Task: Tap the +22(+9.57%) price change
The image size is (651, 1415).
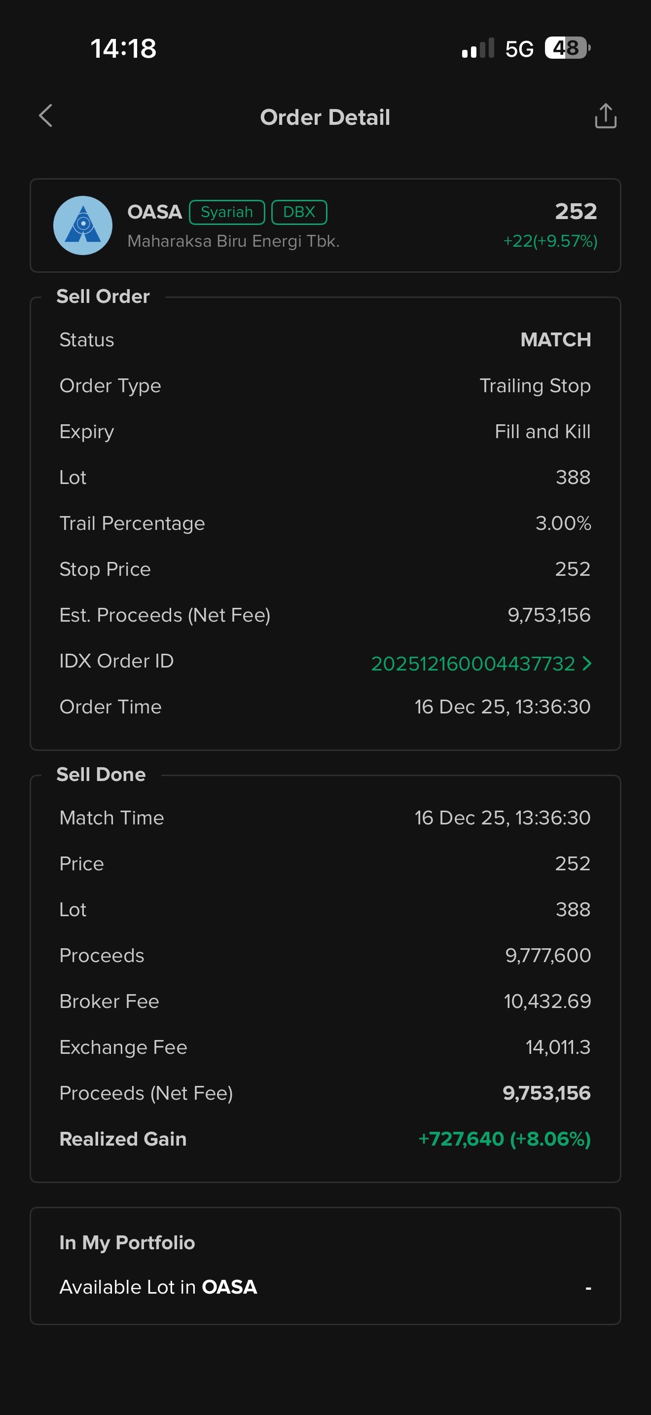Action: 550,241
